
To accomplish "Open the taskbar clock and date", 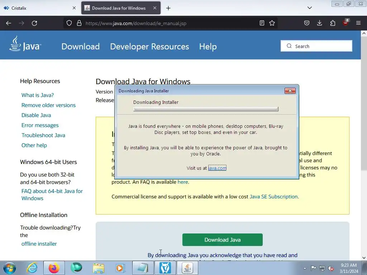I will (349, 268).
